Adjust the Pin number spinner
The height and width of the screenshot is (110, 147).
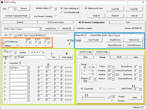(x=15, y=35)
